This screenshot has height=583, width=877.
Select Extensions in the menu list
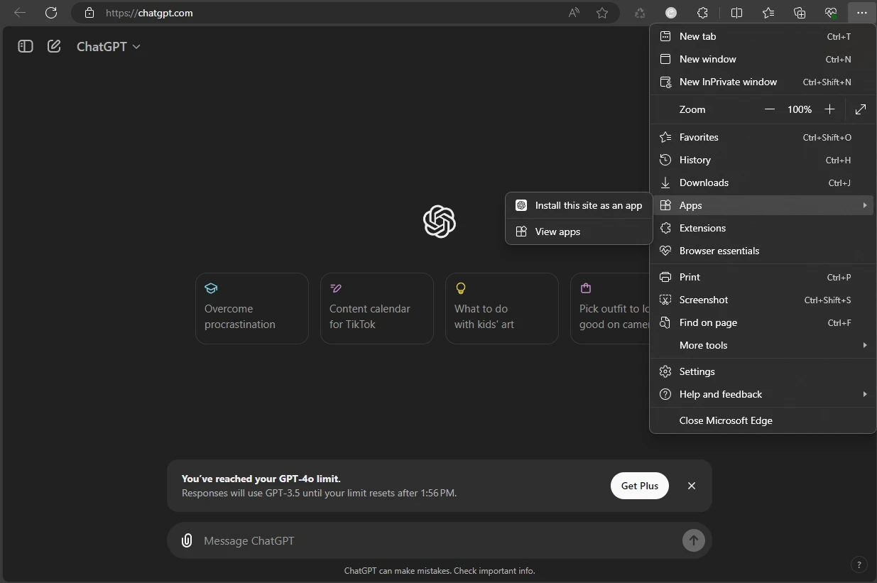click(763, 228)
